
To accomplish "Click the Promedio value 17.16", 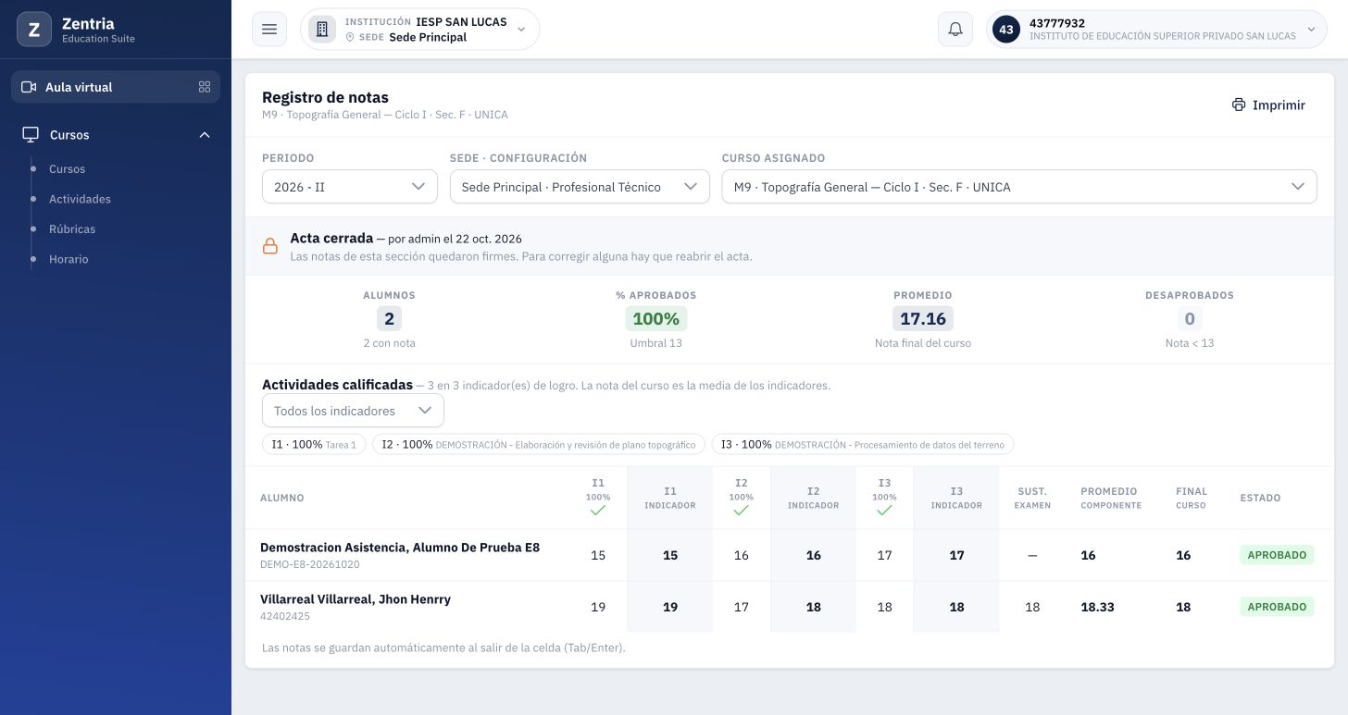I will 923,319.
